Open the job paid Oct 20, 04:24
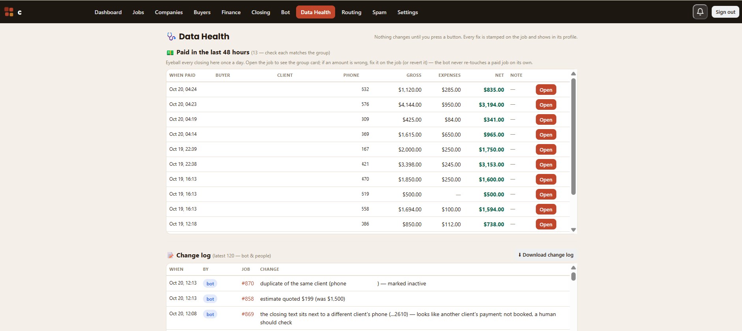Image resolution: width=742 pixels, height=331 pixels. pos(546,90)
